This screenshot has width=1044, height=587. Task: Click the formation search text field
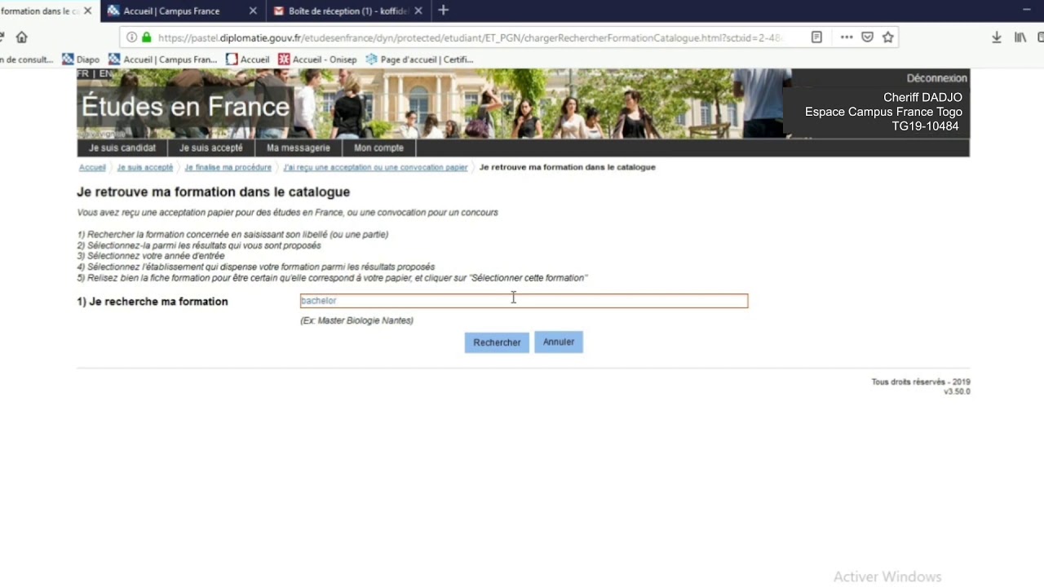pos(524,301)
